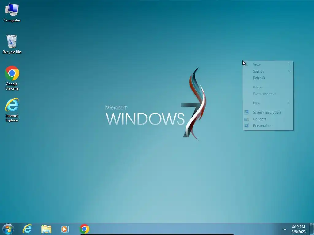
Task: Open Windows Media Player from taskbar
Action: point(65,229)
